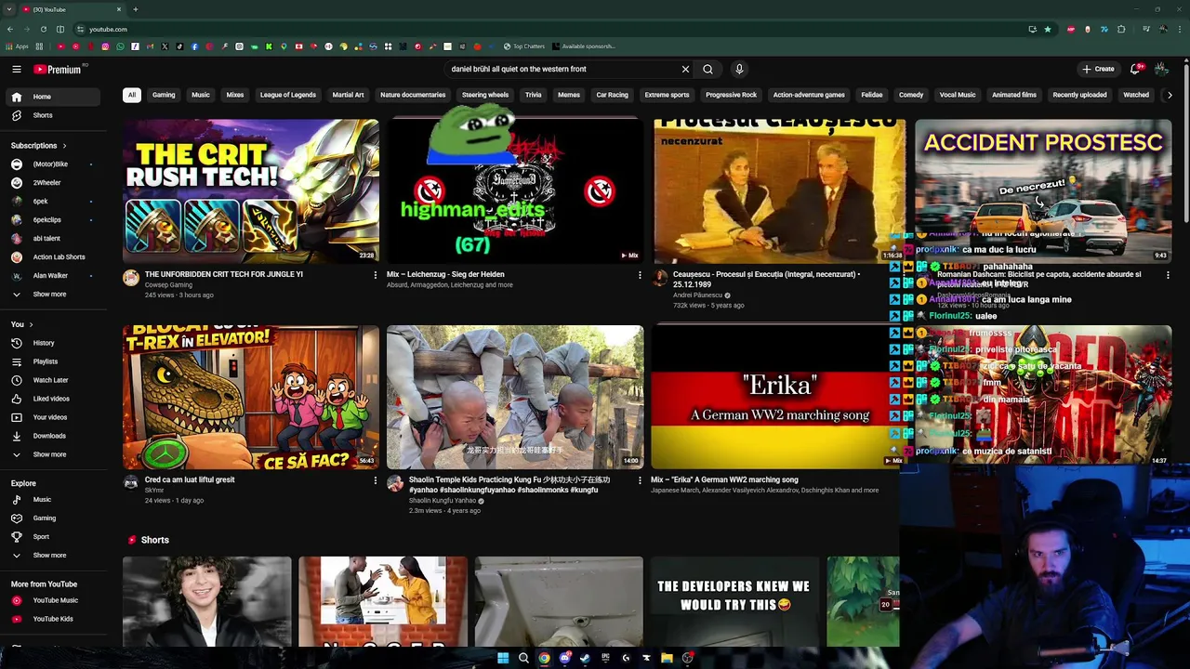
Task: Open the account avatar menu
Action: [x=1161, y=69]
